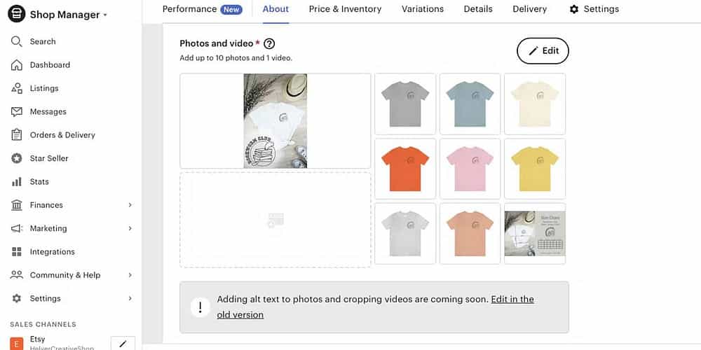Viewport: 701px width, 350px height.
Task: Select the orange t-shirt photo thumbnail
Action: pos(405,169)
